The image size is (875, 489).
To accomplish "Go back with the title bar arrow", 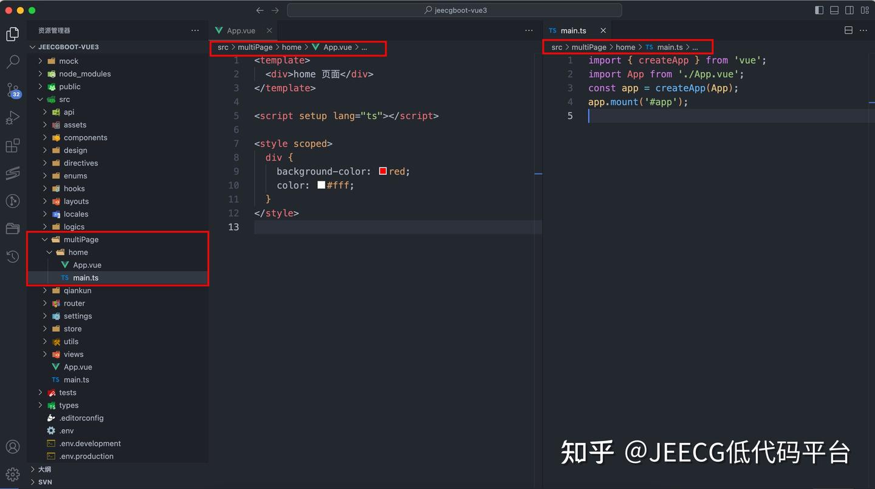I will coord(260,10).
